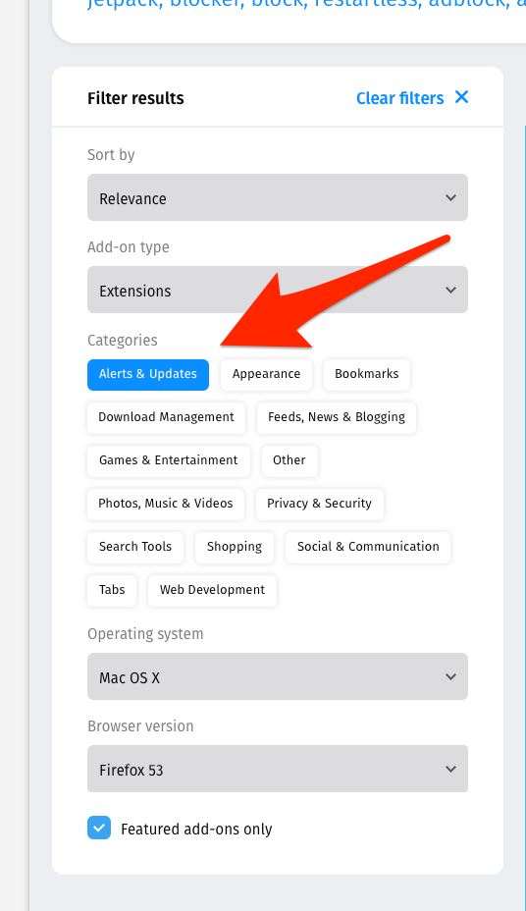Image resolution: width=526 pixels, height=911 pixels.
Task: Open the Operating system Mac OS X dropdown
Action: pos(278,676)
